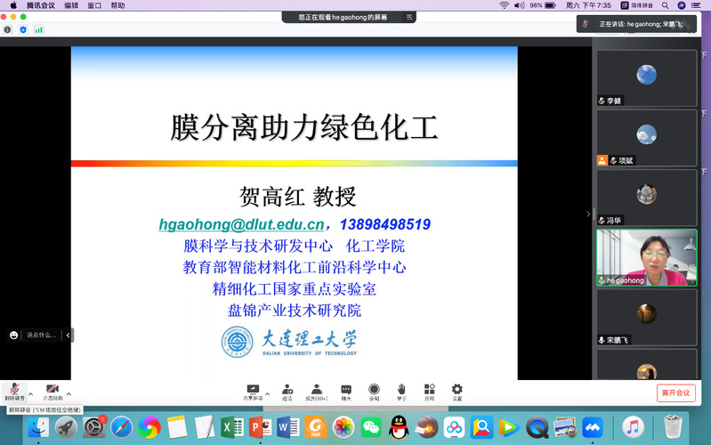Open the Apps icon in toolbar
Image resolution: width=711 pixels, height=445 pixels.
(429, 391)
